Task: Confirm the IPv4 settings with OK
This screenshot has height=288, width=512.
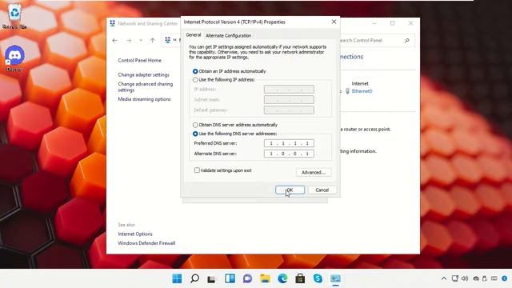Action: (x=290, y=190)
